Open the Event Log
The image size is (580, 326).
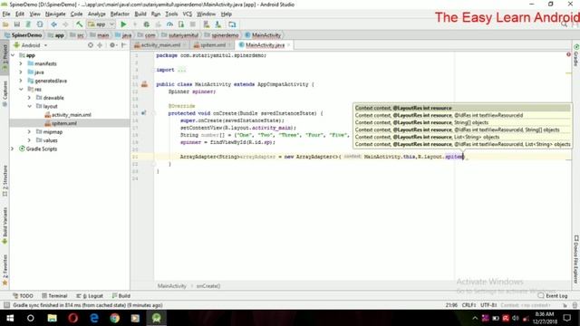(x=553, y=296)
